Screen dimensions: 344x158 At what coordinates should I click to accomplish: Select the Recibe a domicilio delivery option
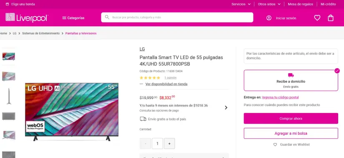click(x=291, y=80)
